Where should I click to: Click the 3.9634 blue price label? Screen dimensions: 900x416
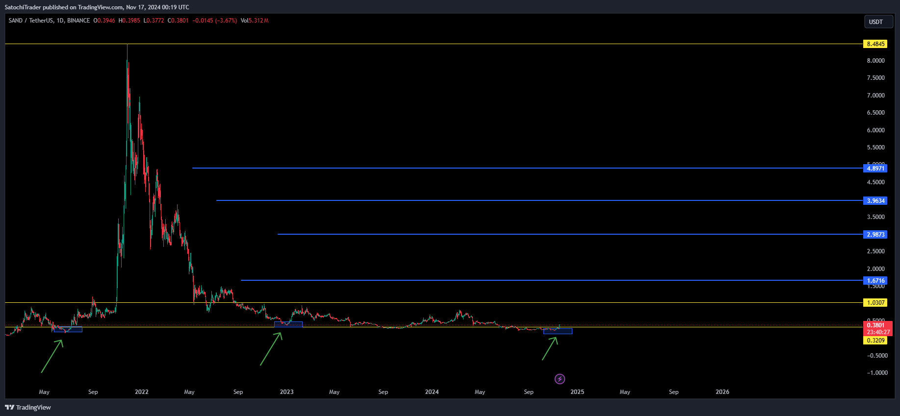pyautogui.click(x=875, y=200)
